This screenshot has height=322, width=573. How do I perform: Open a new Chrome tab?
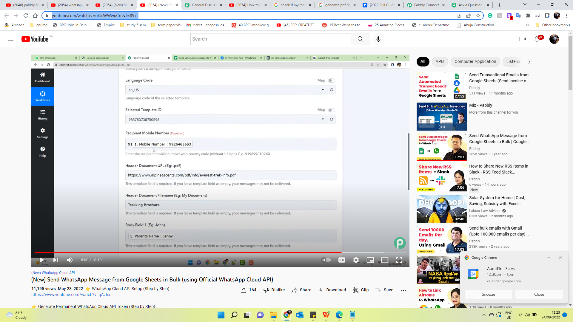pos(499,5)
